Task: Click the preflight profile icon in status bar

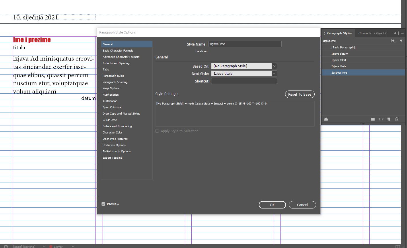Action: (x=6, y=246)
